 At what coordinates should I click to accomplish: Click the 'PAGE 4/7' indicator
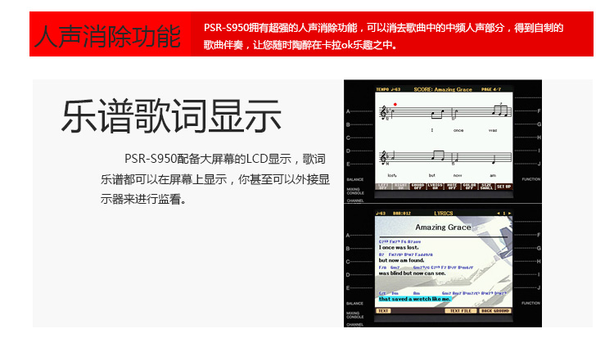coord(491,89)
